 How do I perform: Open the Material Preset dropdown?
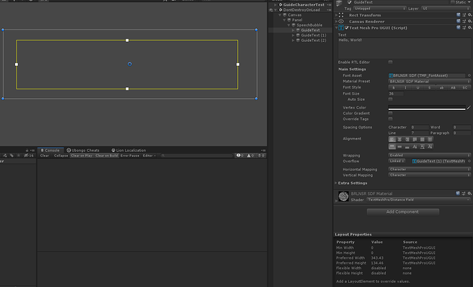click(x=429, y=81)
